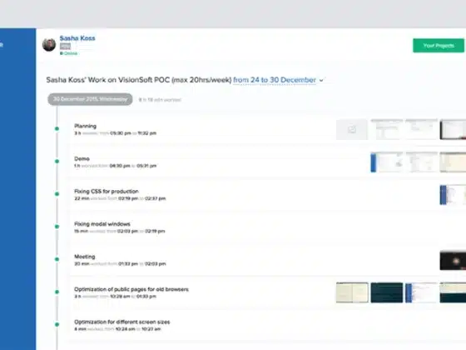Click Optimization for different screen sizes dot
The image size is (466, 350).
(57, 324)
